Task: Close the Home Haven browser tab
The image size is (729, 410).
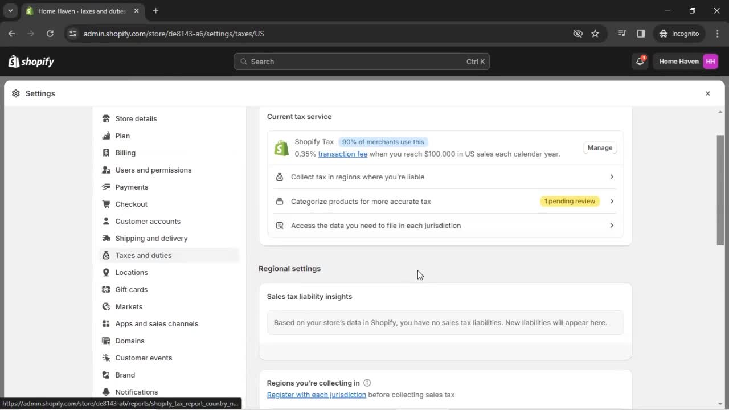Action: point(137,11)
